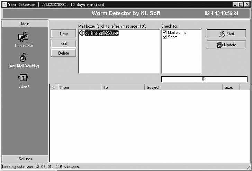252x171 pixels.
Task: Open the Settings sidebar tab
Action: (x=25, y=159)
